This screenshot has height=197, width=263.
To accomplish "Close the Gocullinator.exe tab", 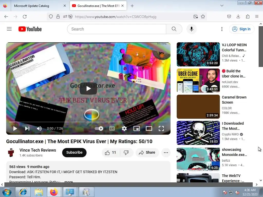I will (123, 6).
